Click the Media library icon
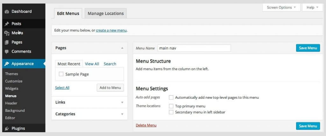This screenshot has width=326, height=136. click(7, 33)
